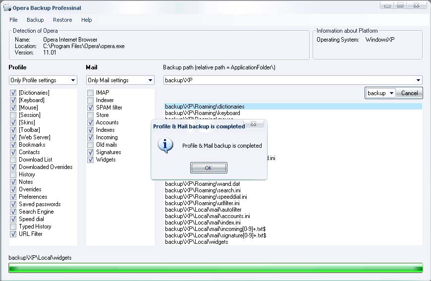The image size is (431, 281).
Task: Uncheck the [Dictionaries] checkbox
Action: point(13,93)
